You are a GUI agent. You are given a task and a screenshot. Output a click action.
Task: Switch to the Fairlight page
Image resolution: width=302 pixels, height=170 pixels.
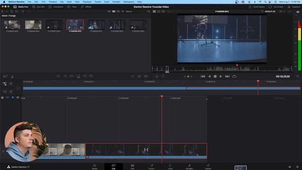(x=189, y=167)
